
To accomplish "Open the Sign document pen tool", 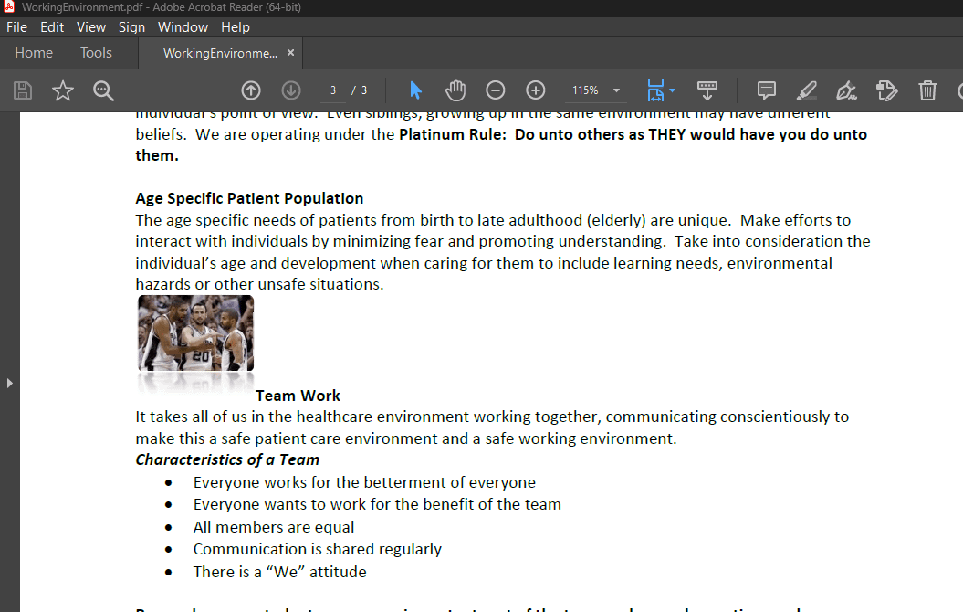I will (x=846, y=90).
